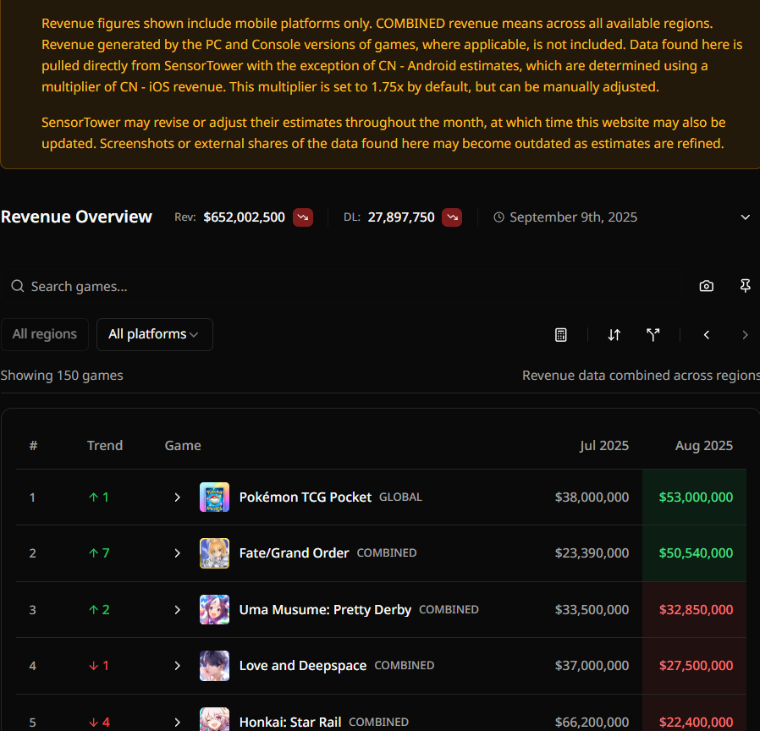Expand the Honkai: Star Rail row
The image size is (760, 731).
point(178,723)
